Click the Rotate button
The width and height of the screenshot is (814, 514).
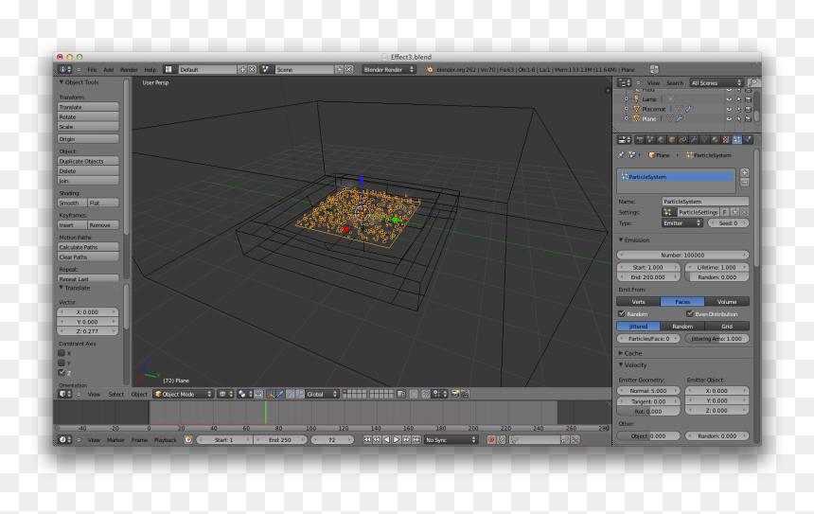pos(88,116)
